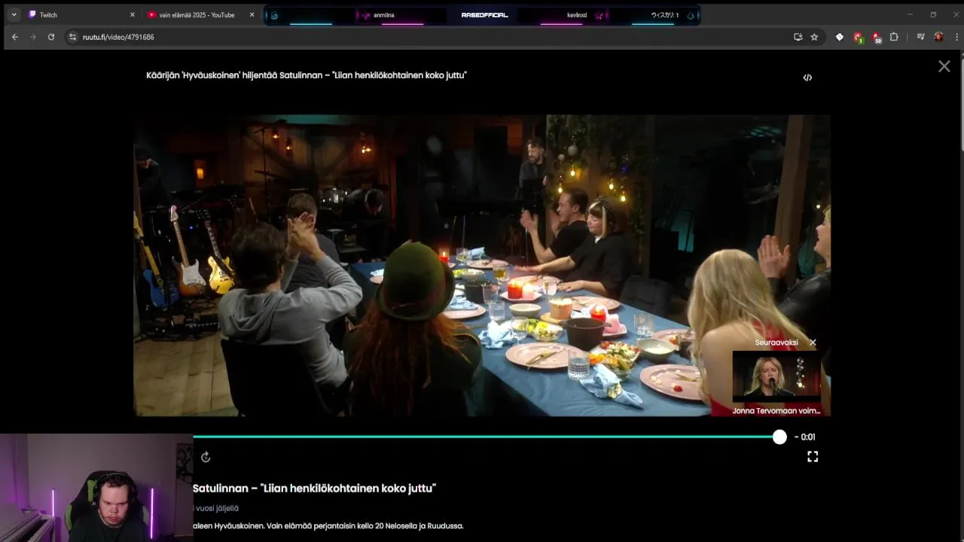
Task: Close the Twitch tab
Action: coord(133,14)
